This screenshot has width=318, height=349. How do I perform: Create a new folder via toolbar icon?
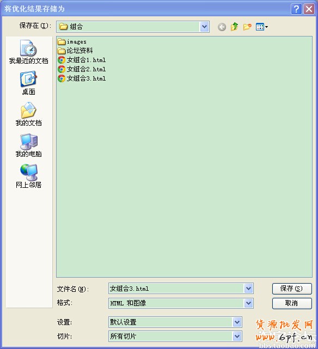click(247, 27)
